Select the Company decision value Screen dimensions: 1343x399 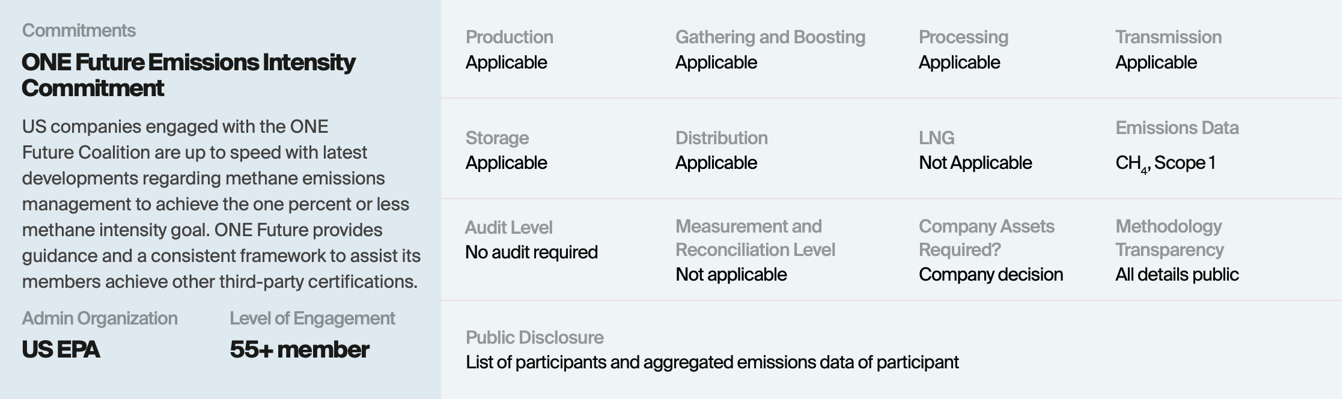coord(991,275)
